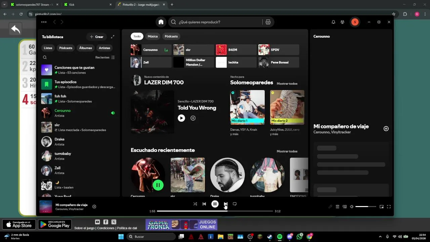Screen dimensions: 430x242
Task: Open B4EM shortcut tile
Action: (x=236, y=50)
